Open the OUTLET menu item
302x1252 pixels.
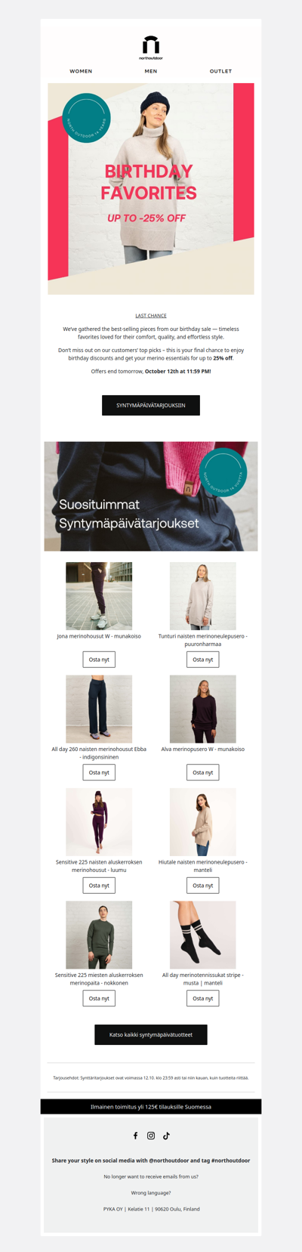(x=220, y=71)
